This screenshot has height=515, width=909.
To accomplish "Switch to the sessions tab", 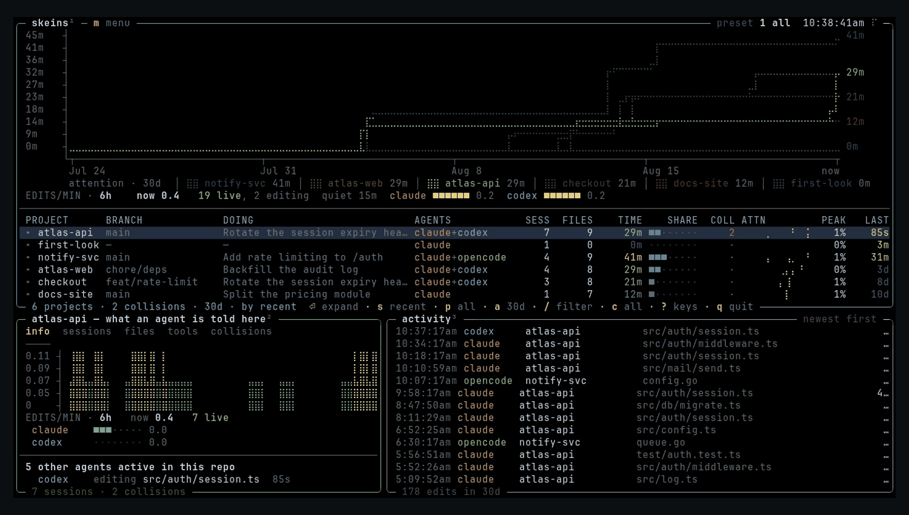I will tap(87, 331).
